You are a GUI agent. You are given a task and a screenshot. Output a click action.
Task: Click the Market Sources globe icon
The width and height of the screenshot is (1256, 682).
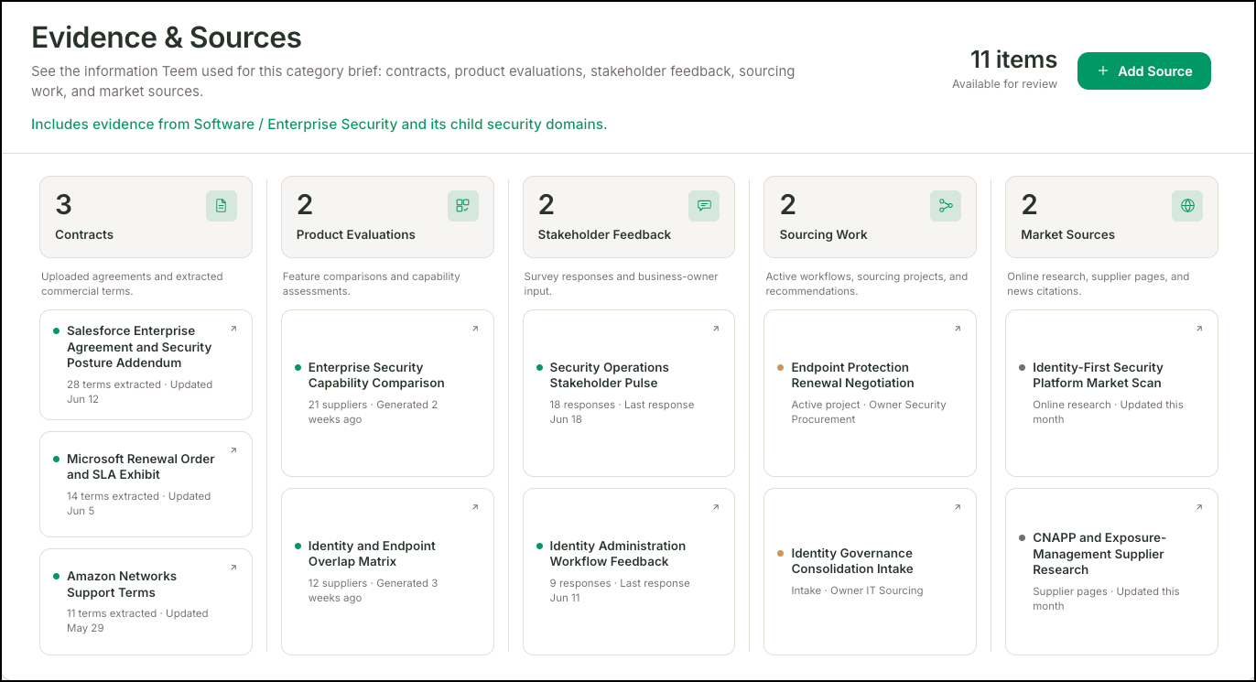1187,206
